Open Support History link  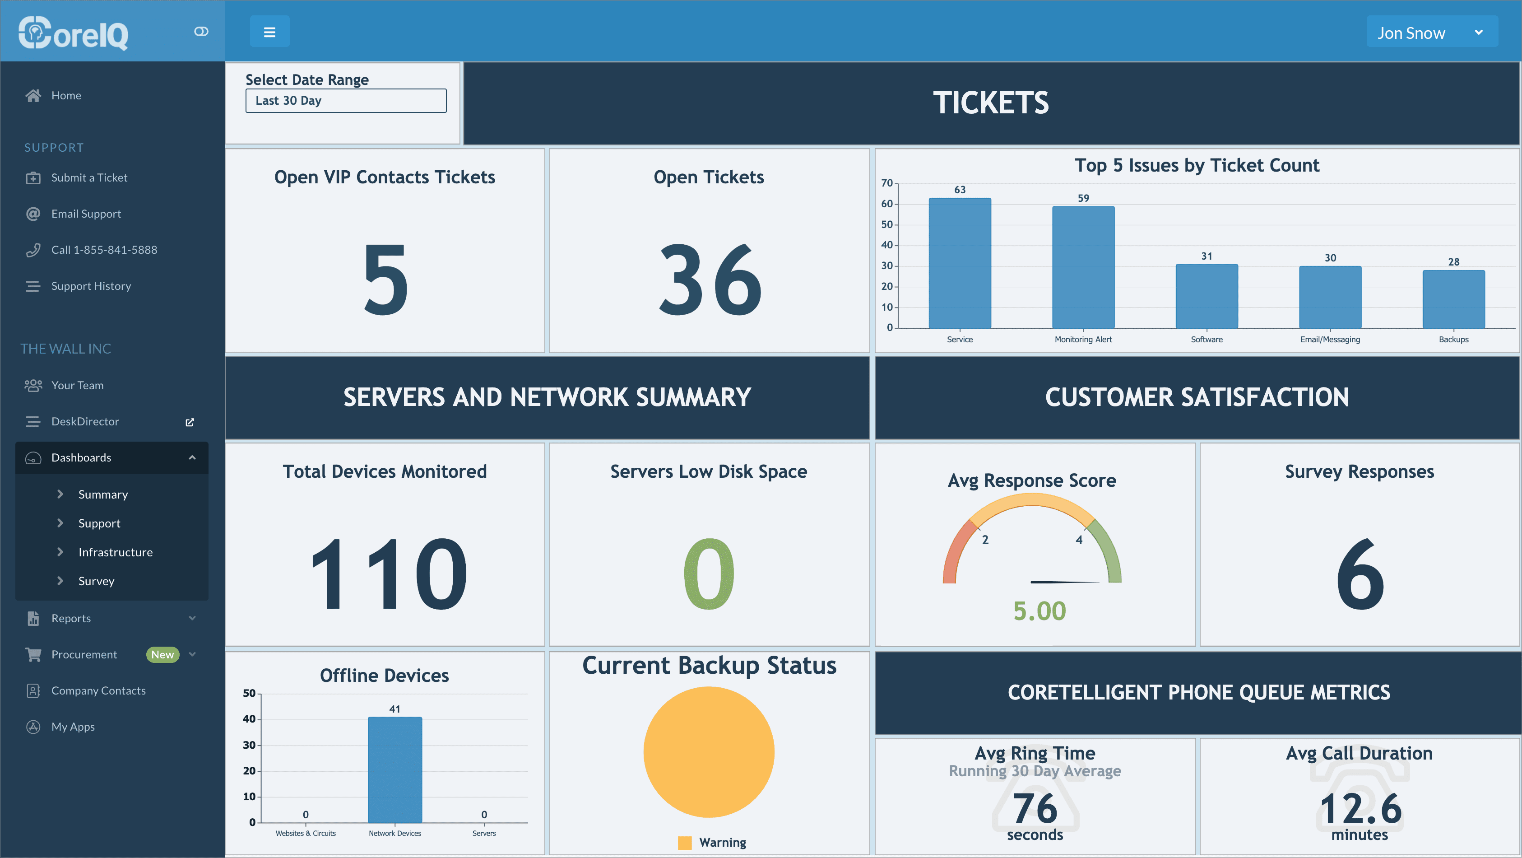click(x=91, y=285)
